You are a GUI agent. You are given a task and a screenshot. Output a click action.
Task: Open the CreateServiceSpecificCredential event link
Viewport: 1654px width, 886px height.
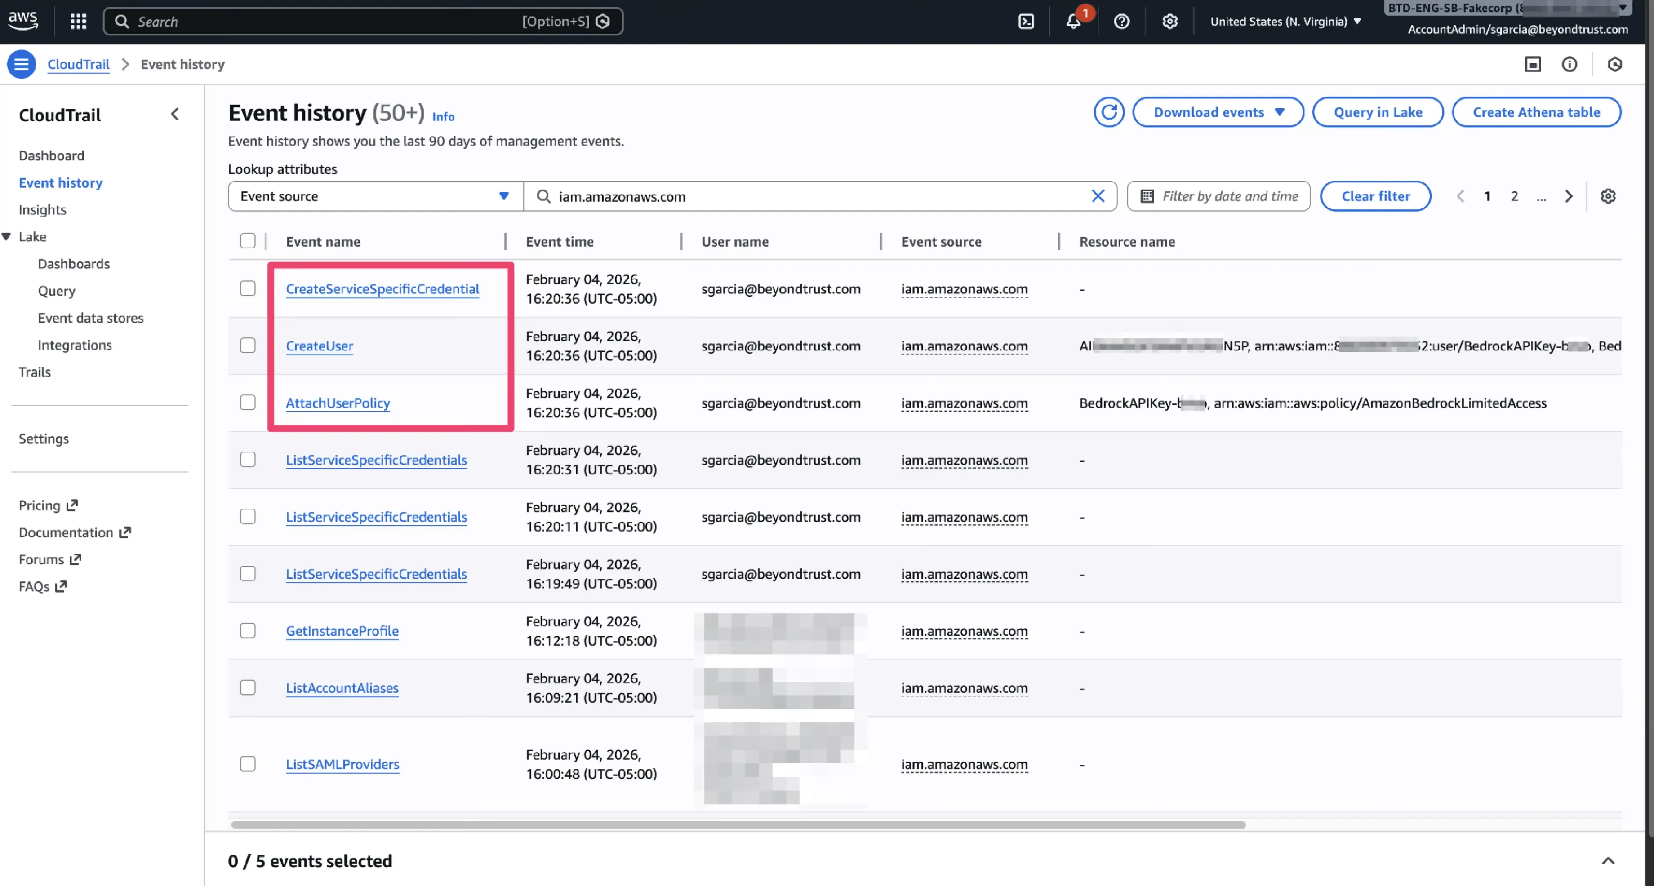pos(382,289)
